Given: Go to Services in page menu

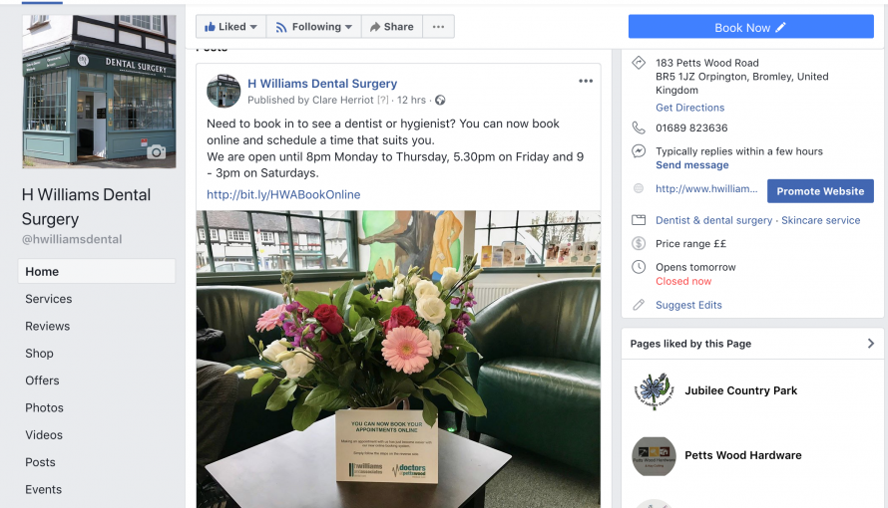Looking at the screenshot, I should tap(49, 299).
